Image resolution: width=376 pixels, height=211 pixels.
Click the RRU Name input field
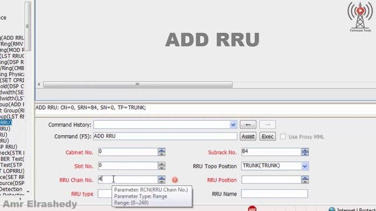[x=274, y=194]
